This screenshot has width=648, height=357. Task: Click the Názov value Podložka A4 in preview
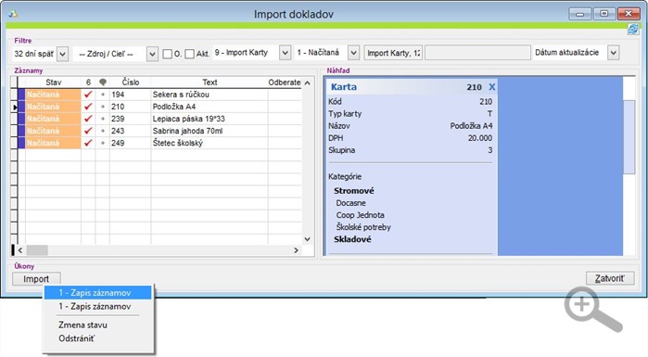click(471, 125)
